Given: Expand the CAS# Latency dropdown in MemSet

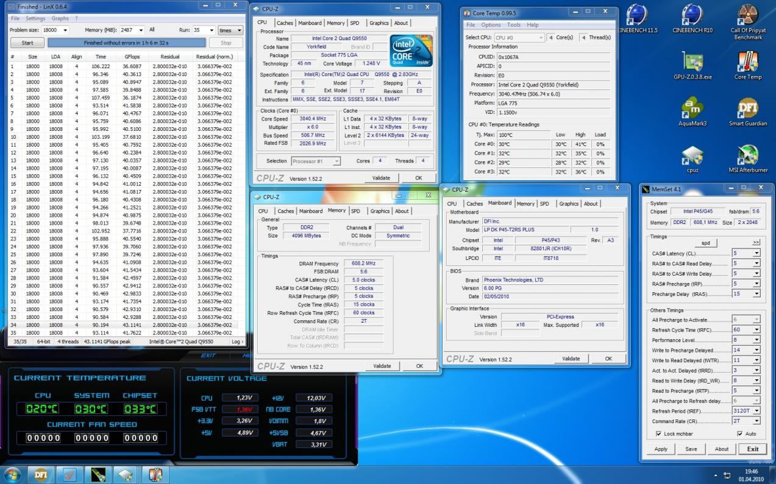Looking at the screenshot, I should [756, 253].
